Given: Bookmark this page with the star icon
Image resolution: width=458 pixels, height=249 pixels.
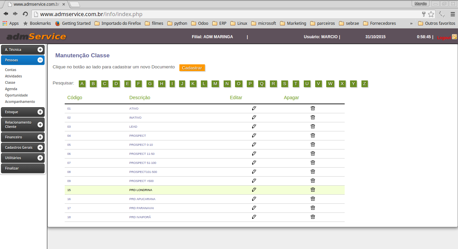Looking at the screenshot, I should tap(431, 14).
